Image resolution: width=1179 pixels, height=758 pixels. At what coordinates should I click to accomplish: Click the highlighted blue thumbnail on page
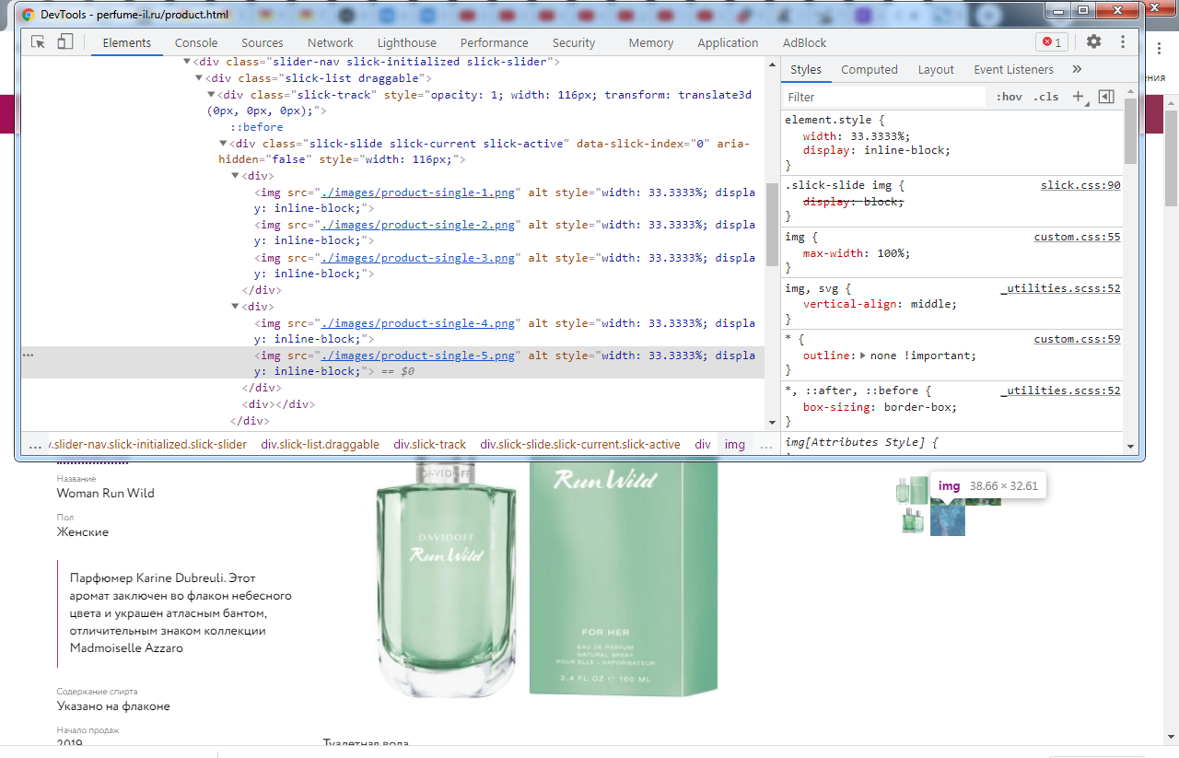click(x=948, y=520)
